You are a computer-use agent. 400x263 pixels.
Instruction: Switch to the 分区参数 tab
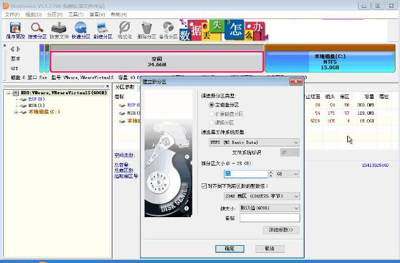[x=125, y=87]
